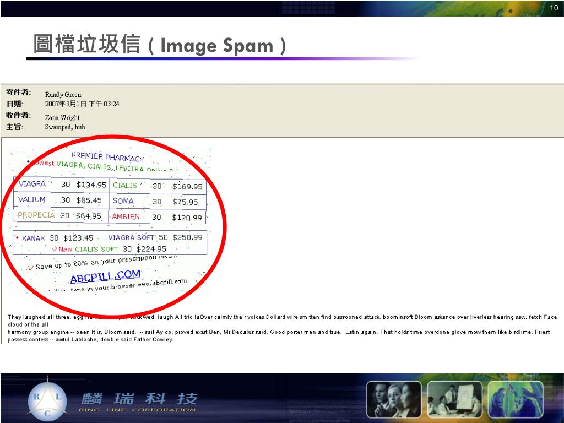
Task: Click the ABCPILL.COM link in the spam image
Action: [105, 276]
